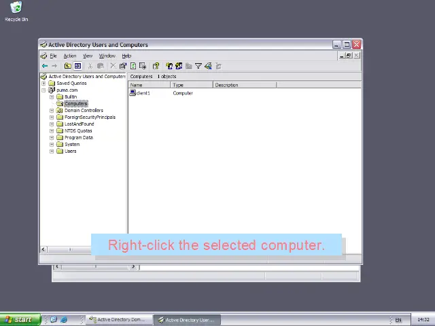The width and height of the screenshot is (435, 326).
Task: Click the Domain Controllers folder icon
Action: [60, 110]
